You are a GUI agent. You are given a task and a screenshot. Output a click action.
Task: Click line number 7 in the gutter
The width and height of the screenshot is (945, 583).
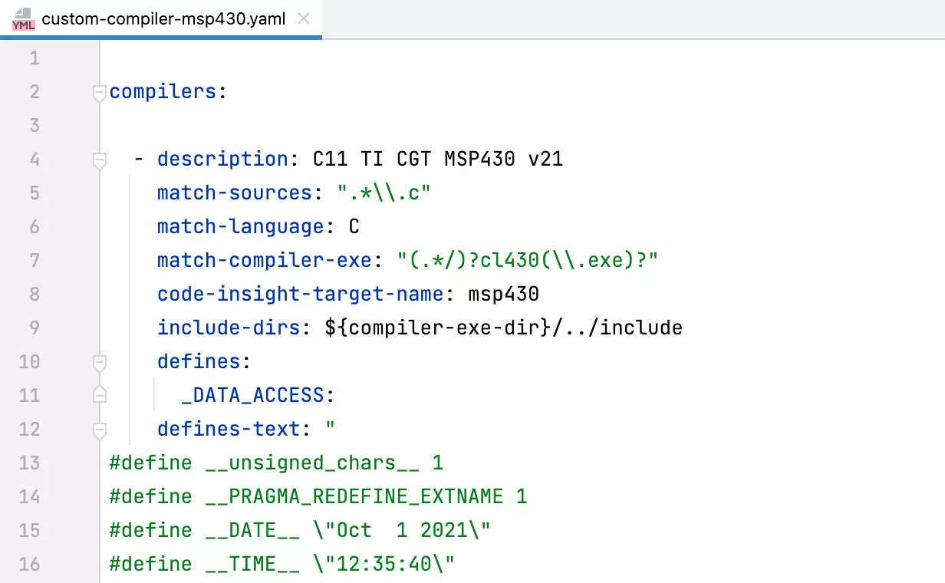34,260
